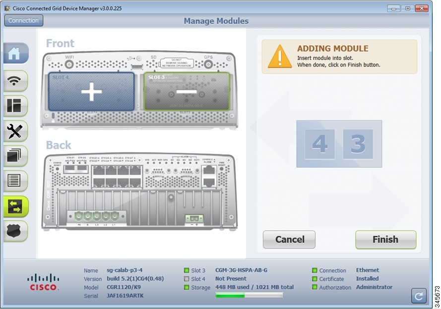This screenshot has height=309, width=441.
Task: Click the Administrator authorization value
Action: pos(374,287)
